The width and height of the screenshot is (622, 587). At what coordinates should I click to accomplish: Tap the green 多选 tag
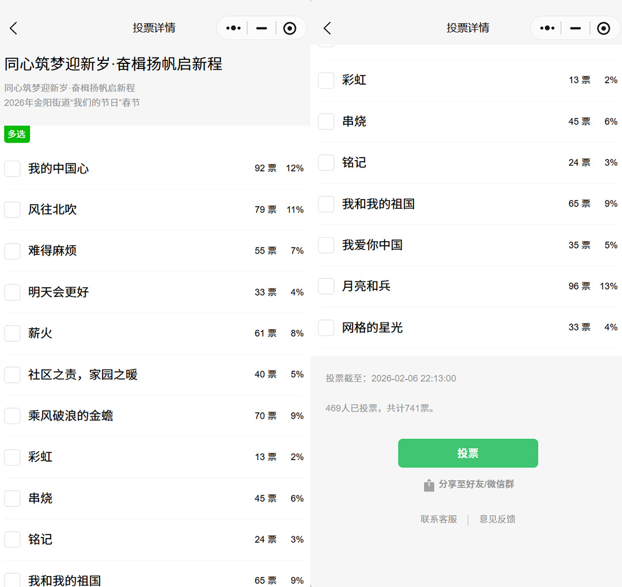pos(17,134)
